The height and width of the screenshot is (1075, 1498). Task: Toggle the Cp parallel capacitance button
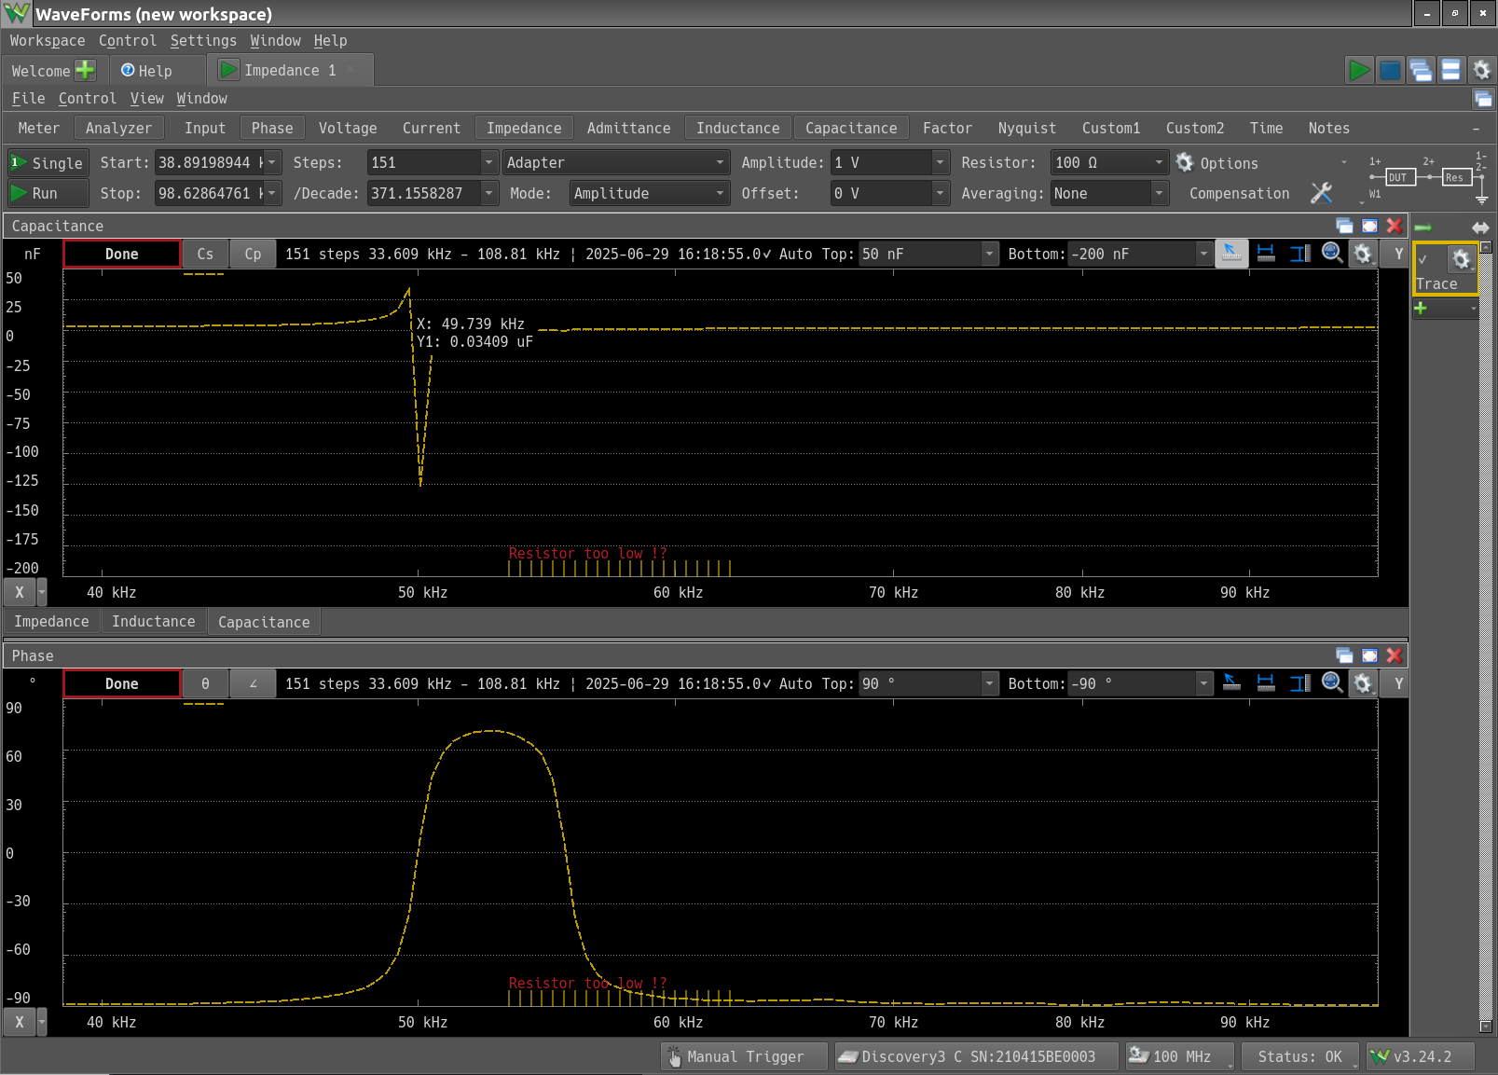coord(253,254)
